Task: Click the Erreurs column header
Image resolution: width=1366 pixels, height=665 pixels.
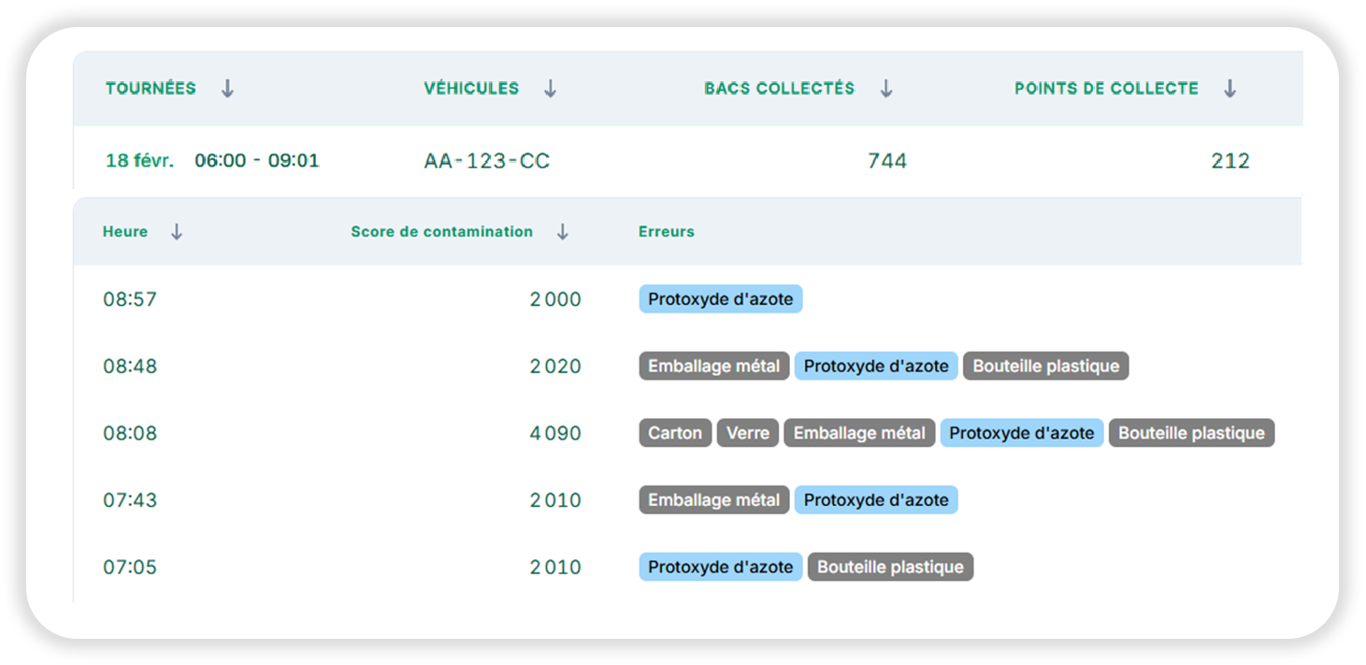Action: [x=667, y=232]
